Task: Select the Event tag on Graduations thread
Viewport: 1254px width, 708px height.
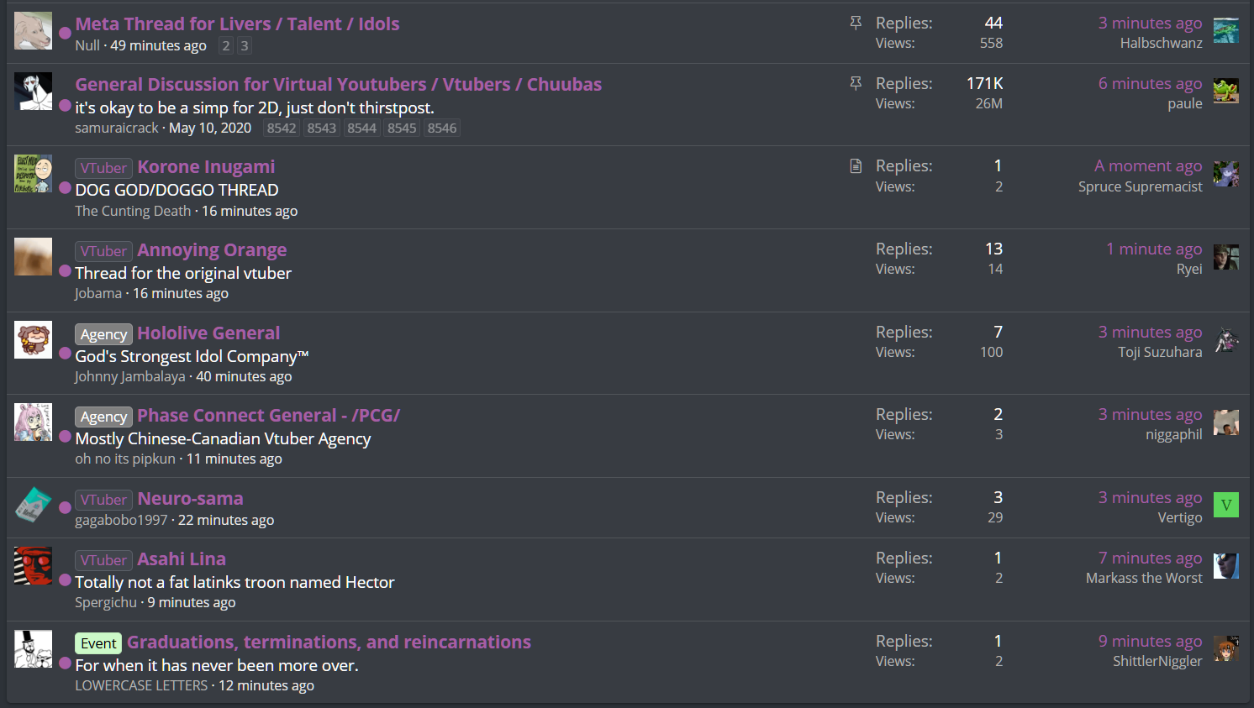Action: tap(98, 643)
